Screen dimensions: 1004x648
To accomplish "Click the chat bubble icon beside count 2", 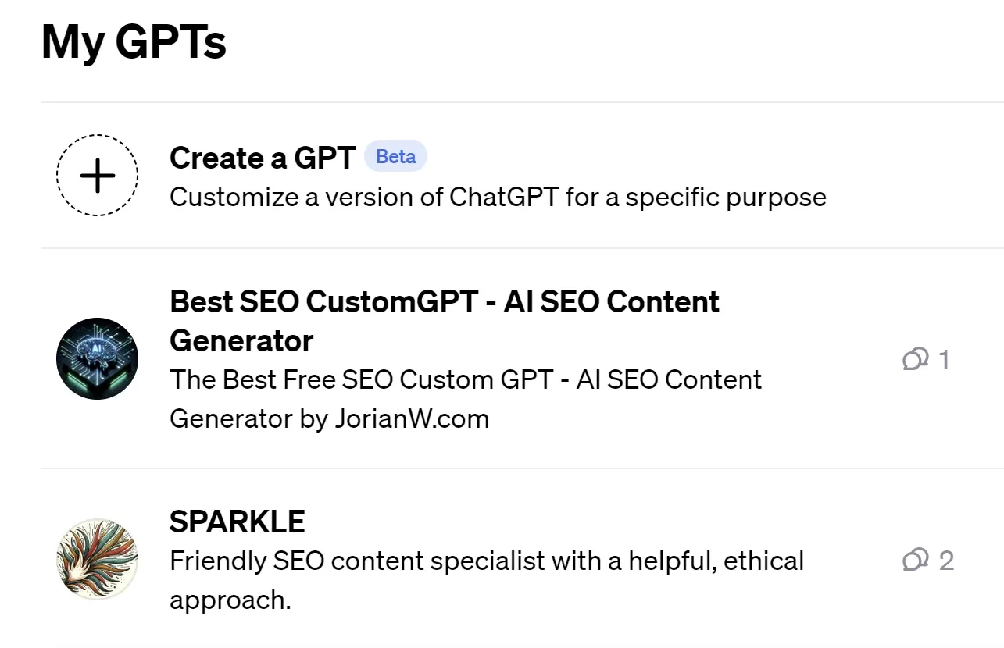I will pyautogui.click(x=915, y=560).
